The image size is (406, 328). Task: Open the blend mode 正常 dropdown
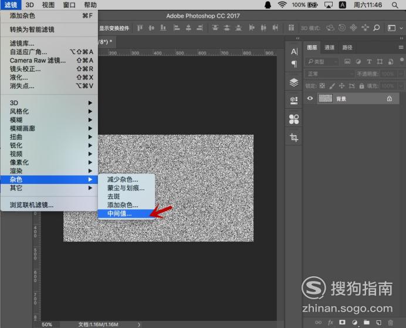pos(330,74)
